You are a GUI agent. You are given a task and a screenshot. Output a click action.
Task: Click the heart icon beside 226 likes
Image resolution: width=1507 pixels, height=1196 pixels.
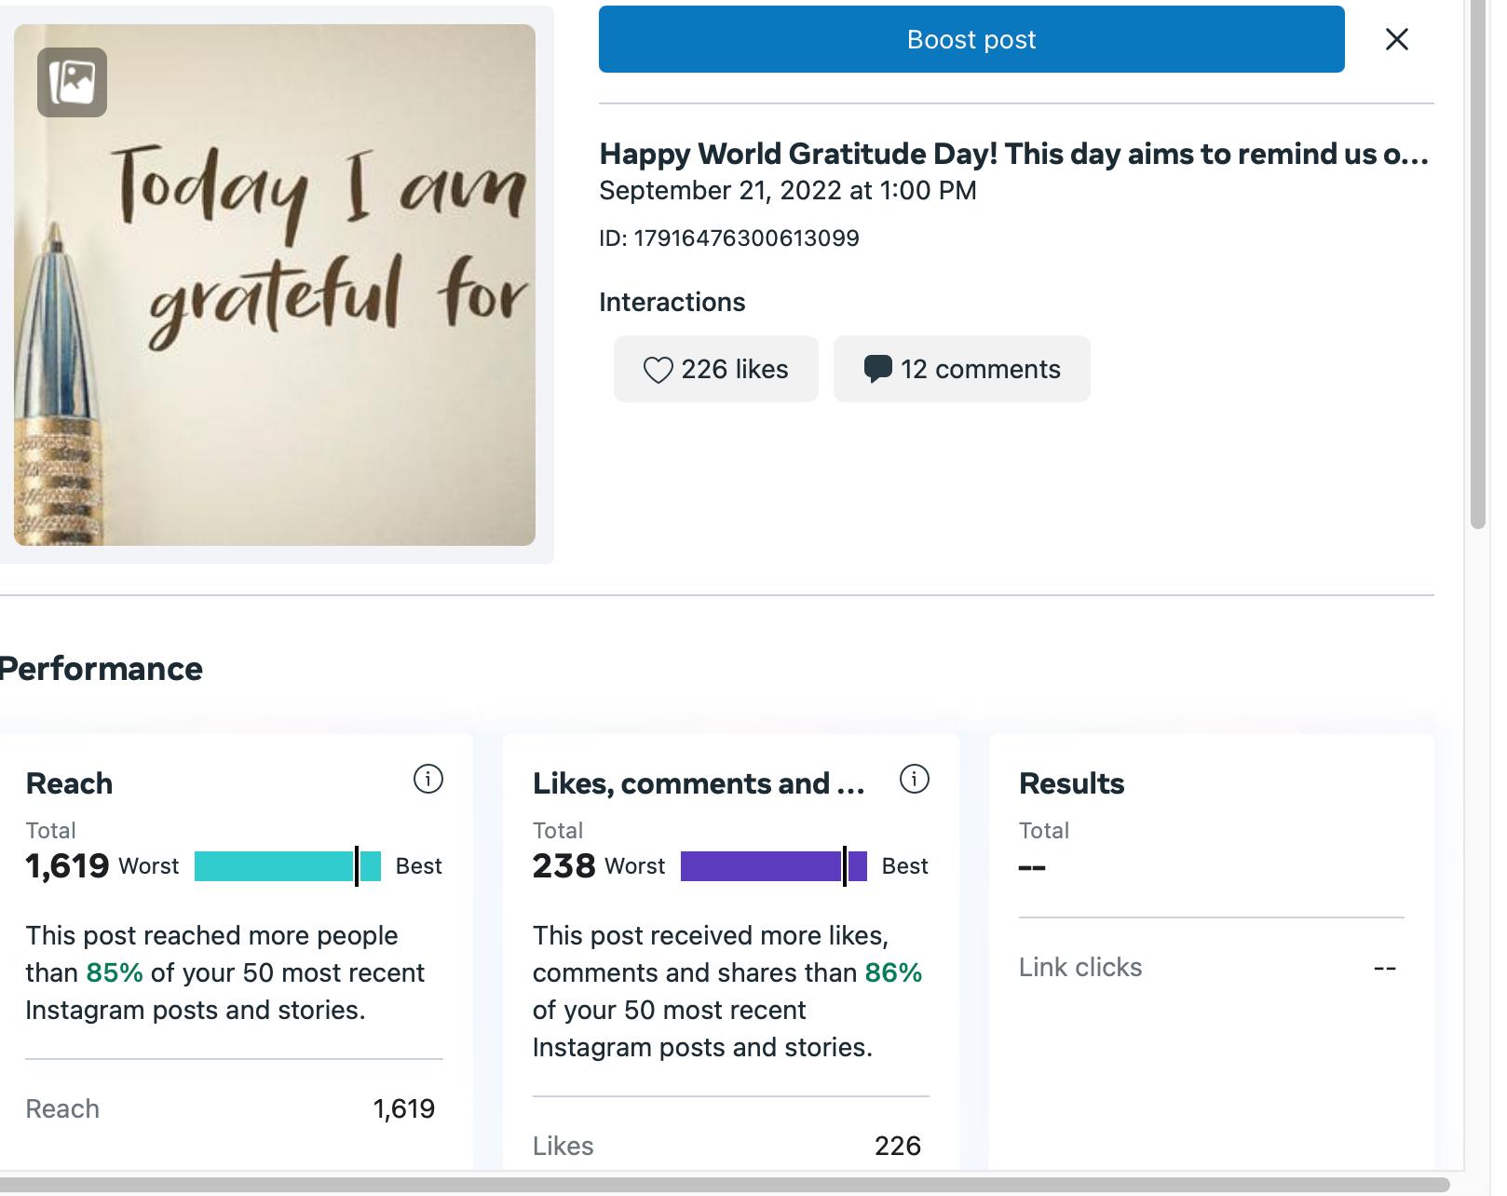coord(658,370)
